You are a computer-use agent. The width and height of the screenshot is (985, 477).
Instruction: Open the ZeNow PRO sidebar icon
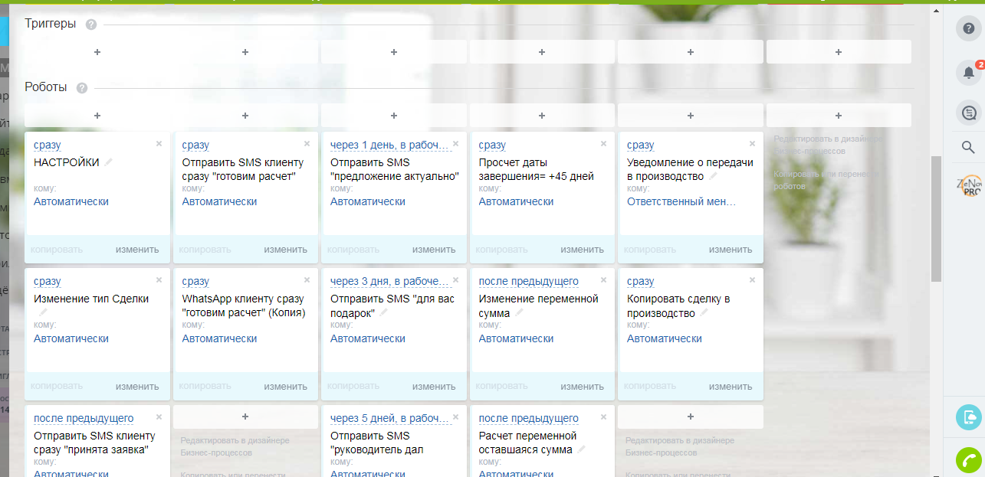(x=969, y=187)
